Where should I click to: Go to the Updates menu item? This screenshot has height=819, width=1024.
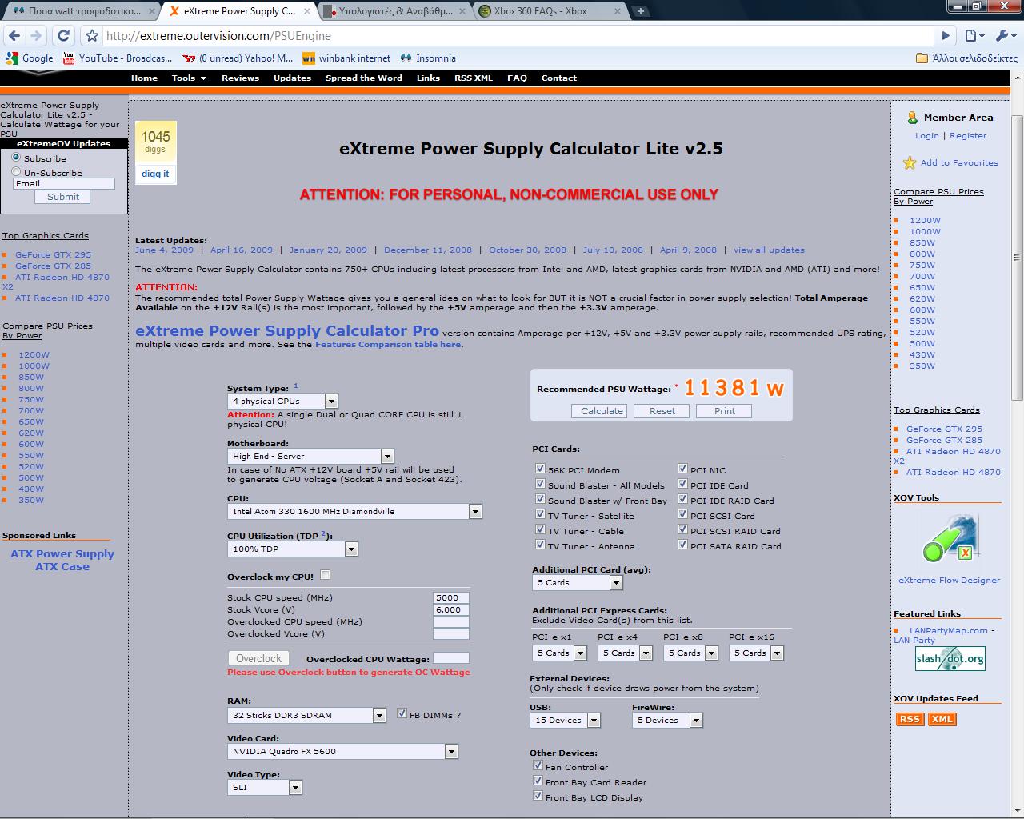[x=292, y=78]
